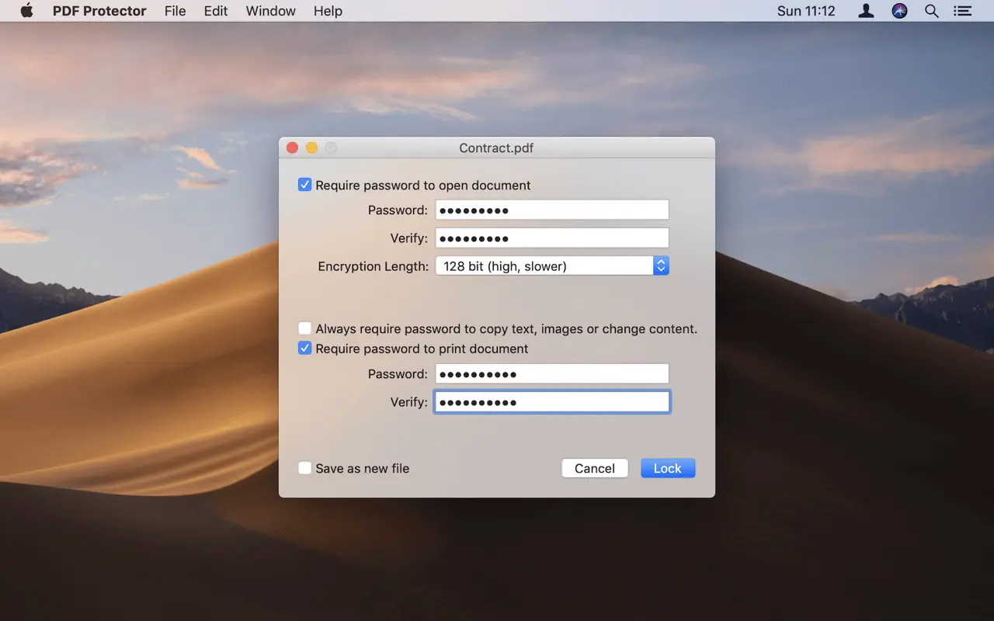The image size is (994, 621).
Task: Open the PDF Protector menu
Action: click(x=99, y=11)
